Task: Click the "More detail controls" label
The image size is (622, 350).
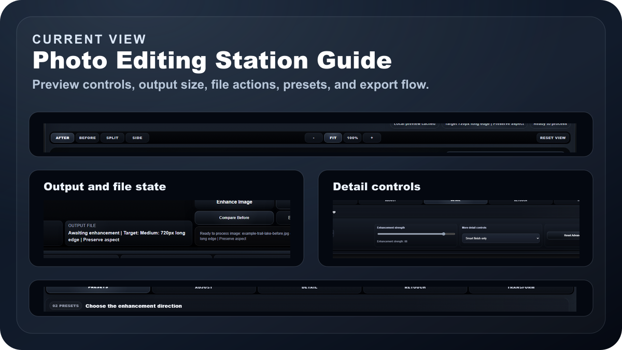Action: coord(474,228)
